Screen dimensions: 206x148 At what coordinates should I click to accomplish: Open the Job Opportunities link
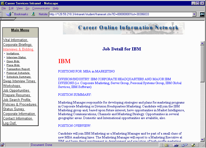pos(16,91)
